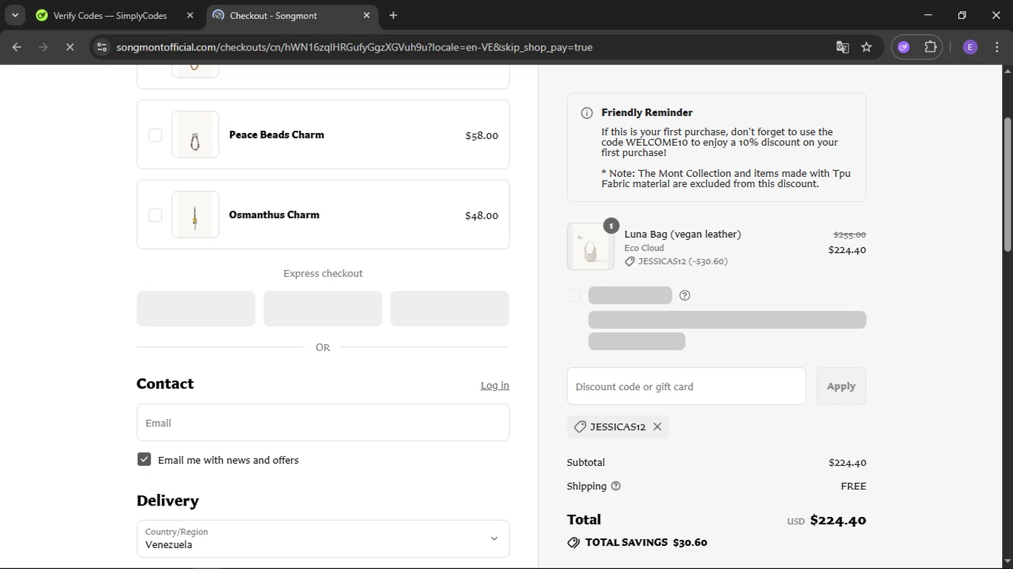Screen dimensions: 1013x569
Task: Focus the Discount code or gift card field
Action: pyautogui.click(x=686, y=386)
